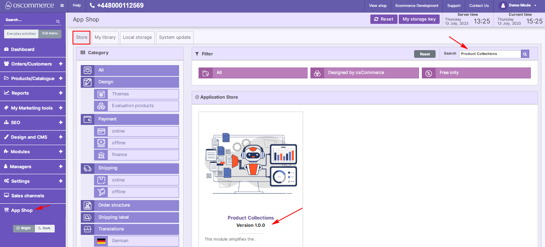This screenshot has width=545, height=247.
Task: Click the Product Collections title link
Action: click(x=251, y=218)
